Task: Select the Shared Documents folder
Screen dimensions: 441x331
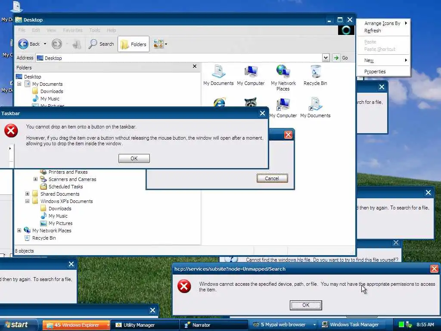Action: [59, 194]
